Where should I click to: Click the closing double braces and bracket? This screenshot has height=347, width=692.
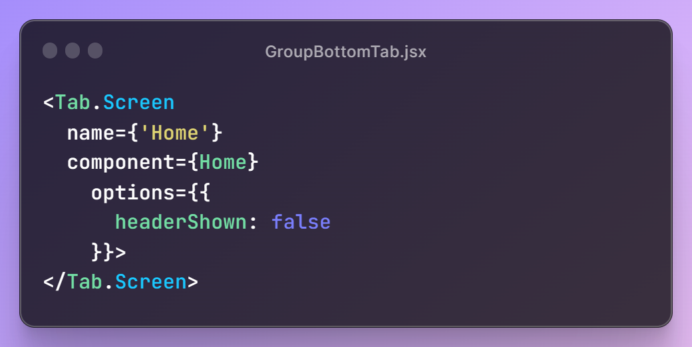[108, 253]
